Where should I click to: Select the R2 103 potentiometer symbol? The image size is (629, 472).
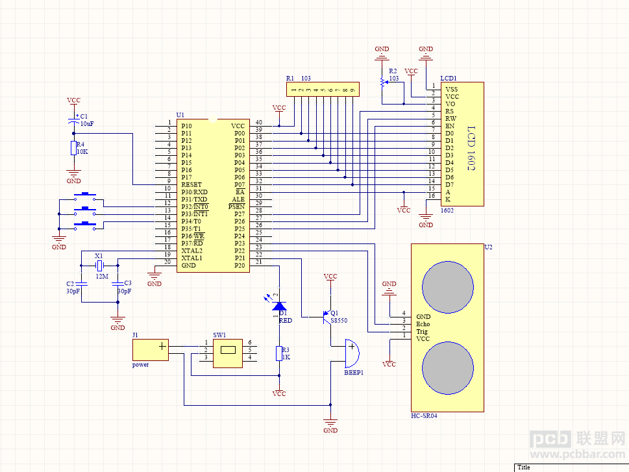383,82
